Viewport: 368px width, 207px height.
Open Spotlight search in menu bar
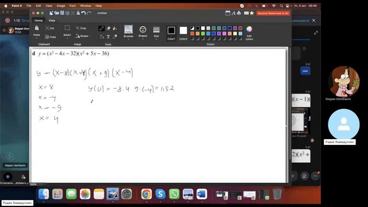[281, 6]
